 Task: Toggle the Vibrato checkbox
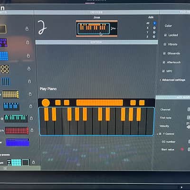(x=165, y=44)
